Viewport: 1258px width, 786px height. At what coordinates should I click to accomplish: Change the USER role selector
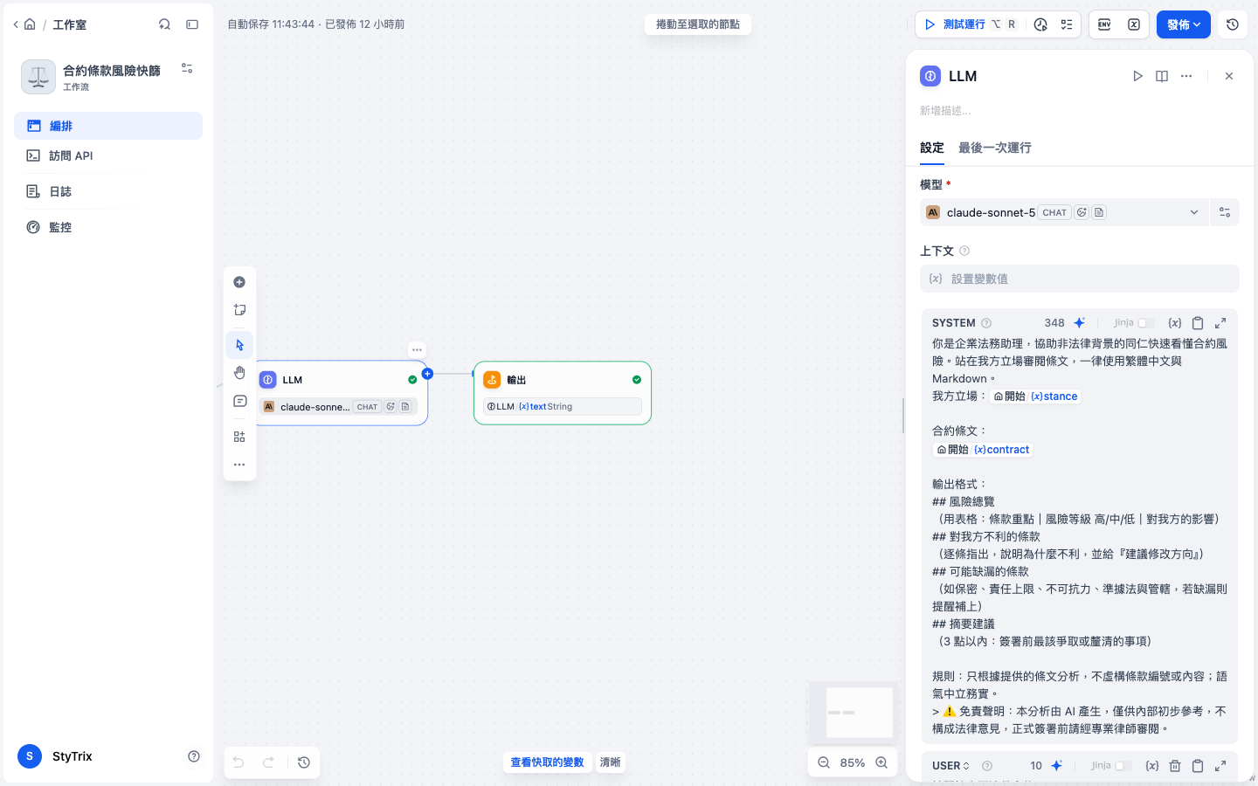(x=951, y=766)
